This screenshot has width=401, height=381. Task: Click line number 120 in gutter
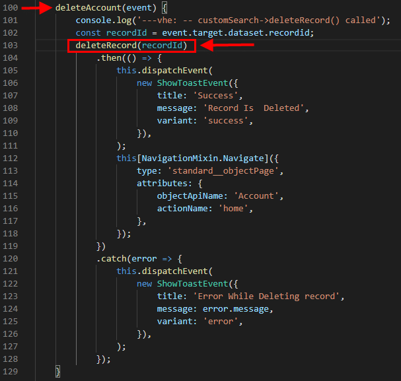[x=10, y=259]
